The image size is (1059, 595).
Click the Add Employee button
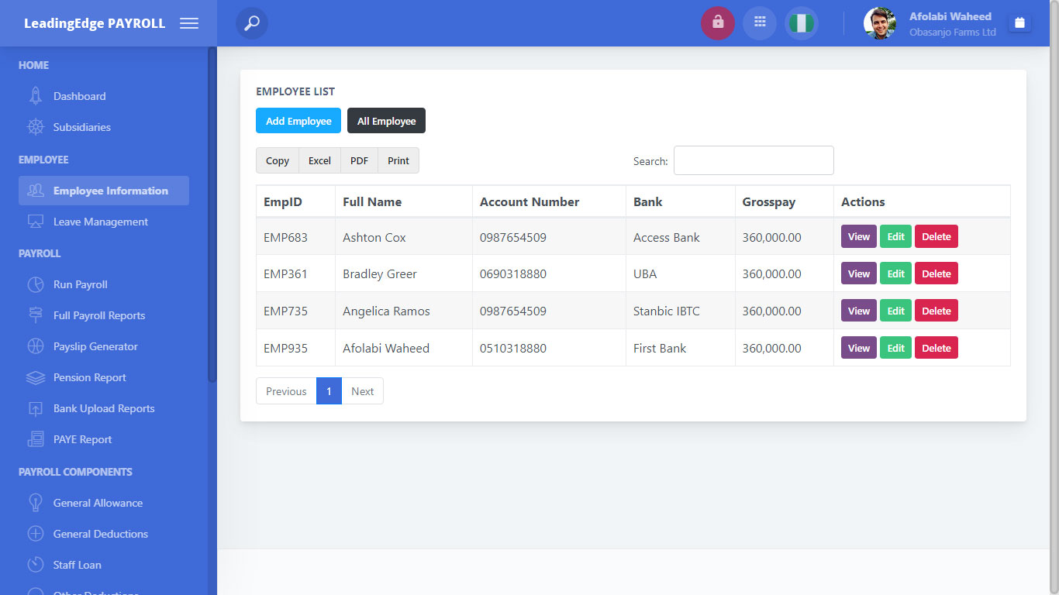pos(298,121)
